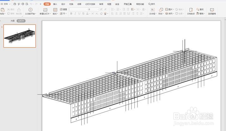Toggle Superscript formatting
Image resolution: width=226 pixels, height=131 pixels.
93,14
